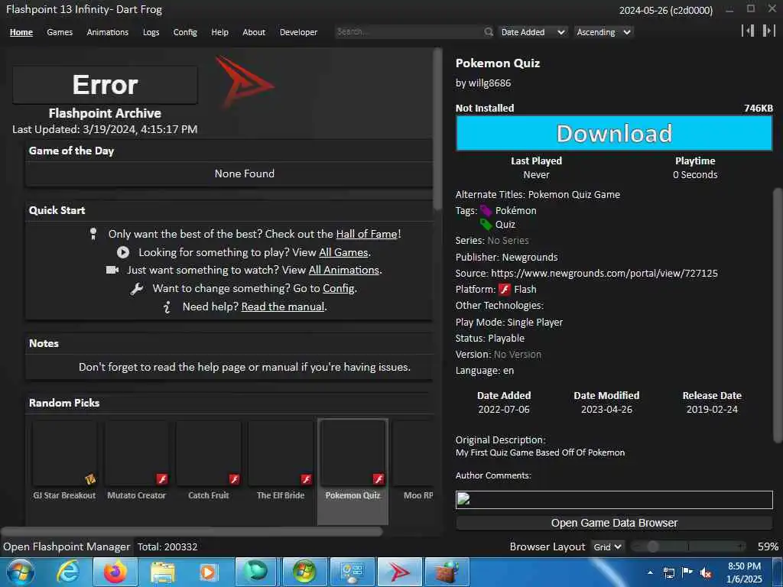
Task: Click the Play Mode Single Player value
Action: tap(534, 323)
